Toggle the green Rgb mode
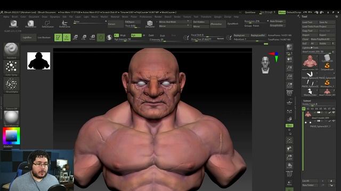Screen dimensions: 341x191 (136, 36)
